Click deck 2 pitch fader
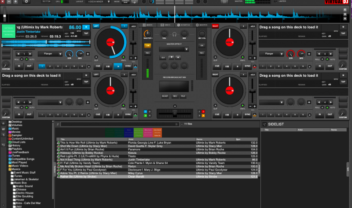 [252, 43]
